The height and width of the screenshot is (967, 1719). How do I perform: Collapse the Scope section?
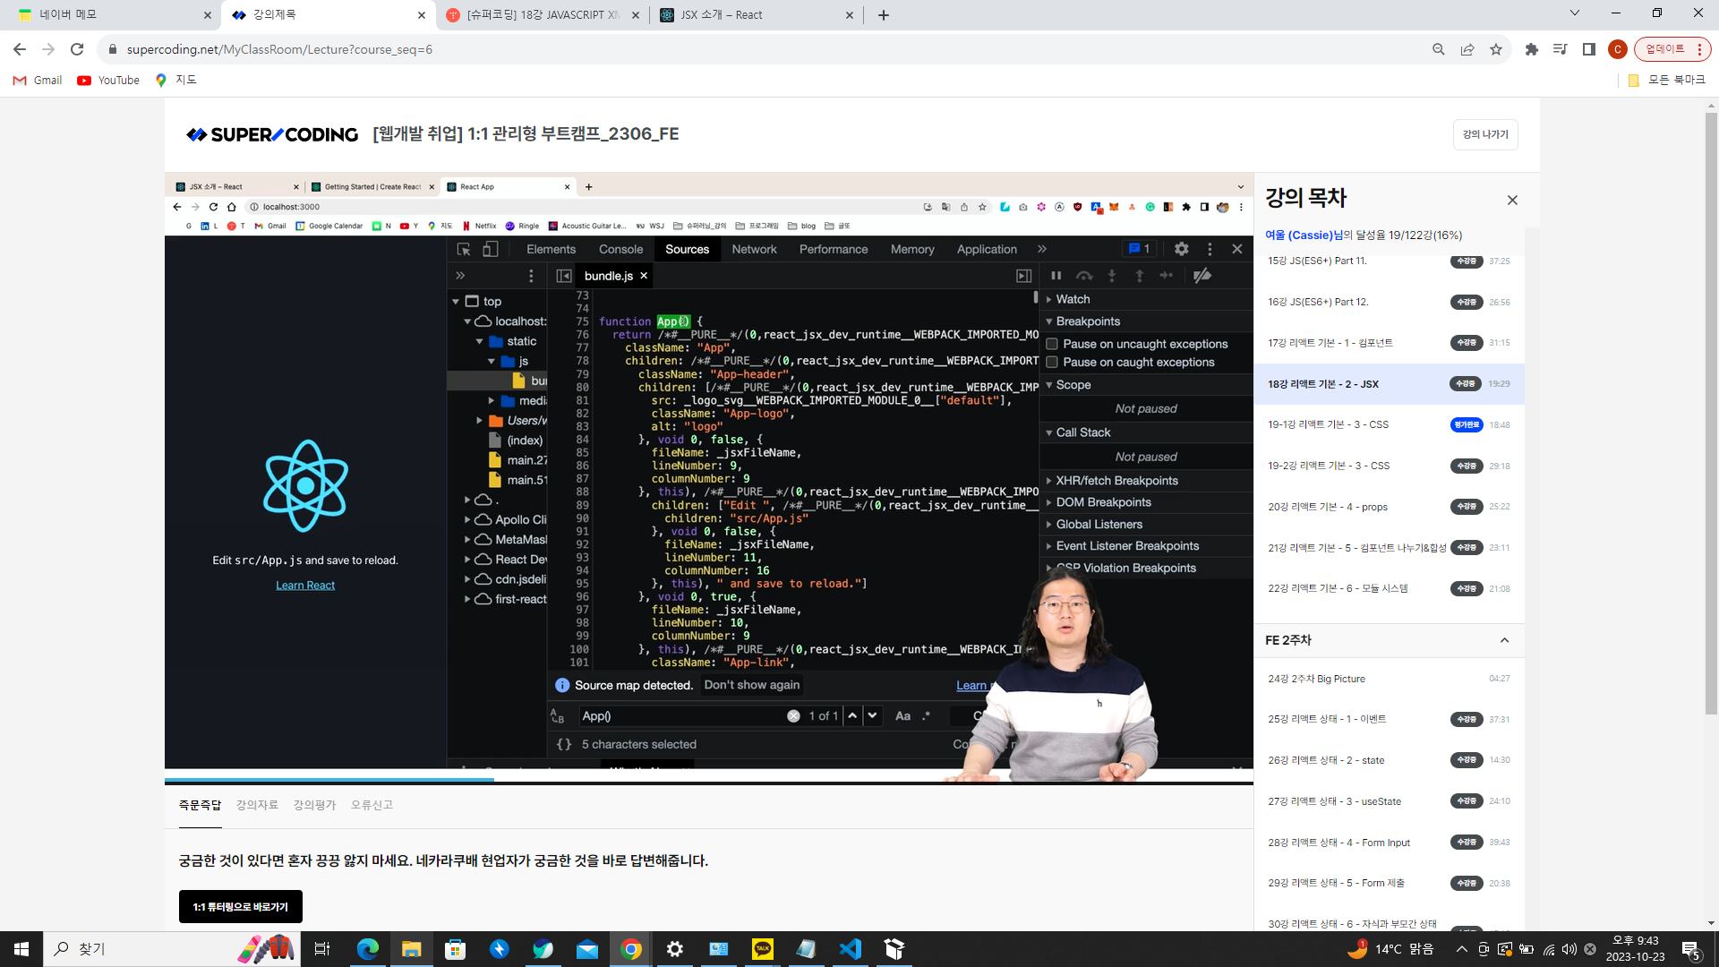1049,385
